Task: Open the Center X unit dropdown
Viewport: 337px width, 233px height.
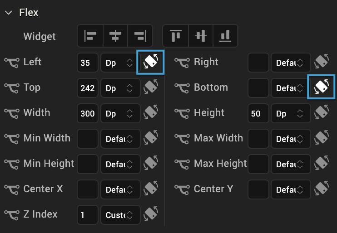Action: 120,189
